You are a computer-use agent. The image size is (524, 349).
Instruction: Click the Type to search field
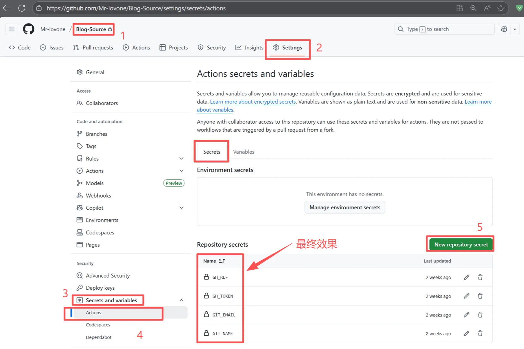click(x=444, y=29)
